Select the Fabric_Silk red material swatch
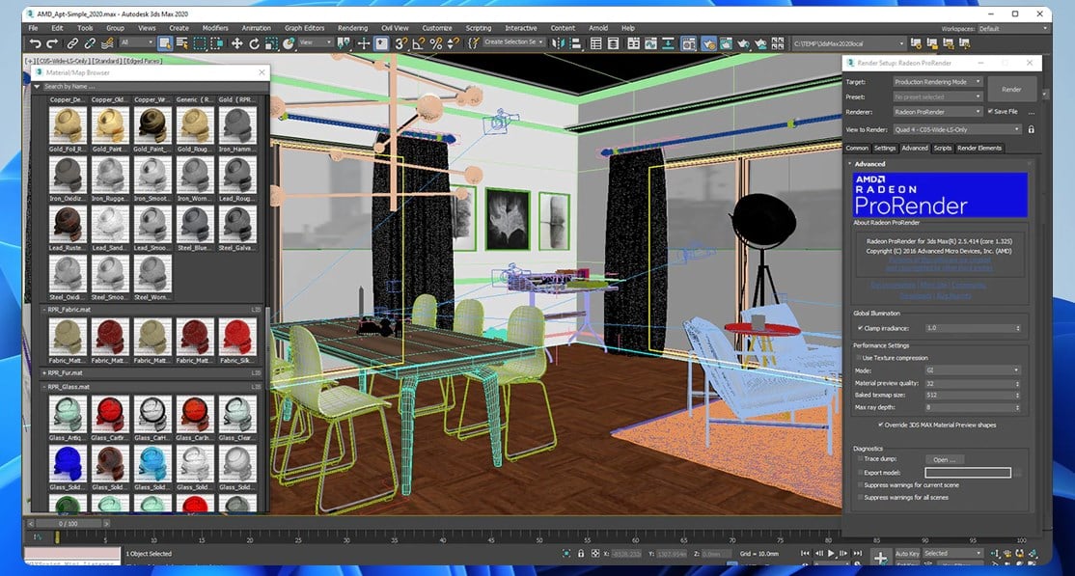1075x576 pixels. point(237,337)
